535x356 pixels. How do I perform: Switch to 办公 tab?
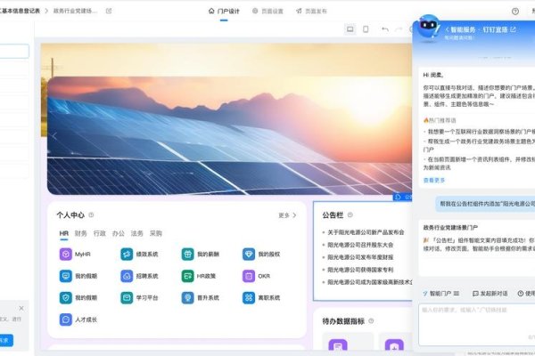tap(119, 234)
